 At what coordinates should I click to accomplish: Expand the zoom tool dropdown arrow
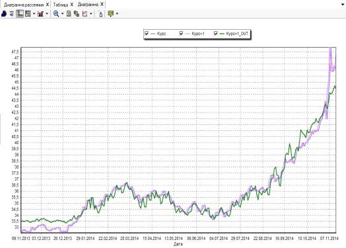point(62,14)
